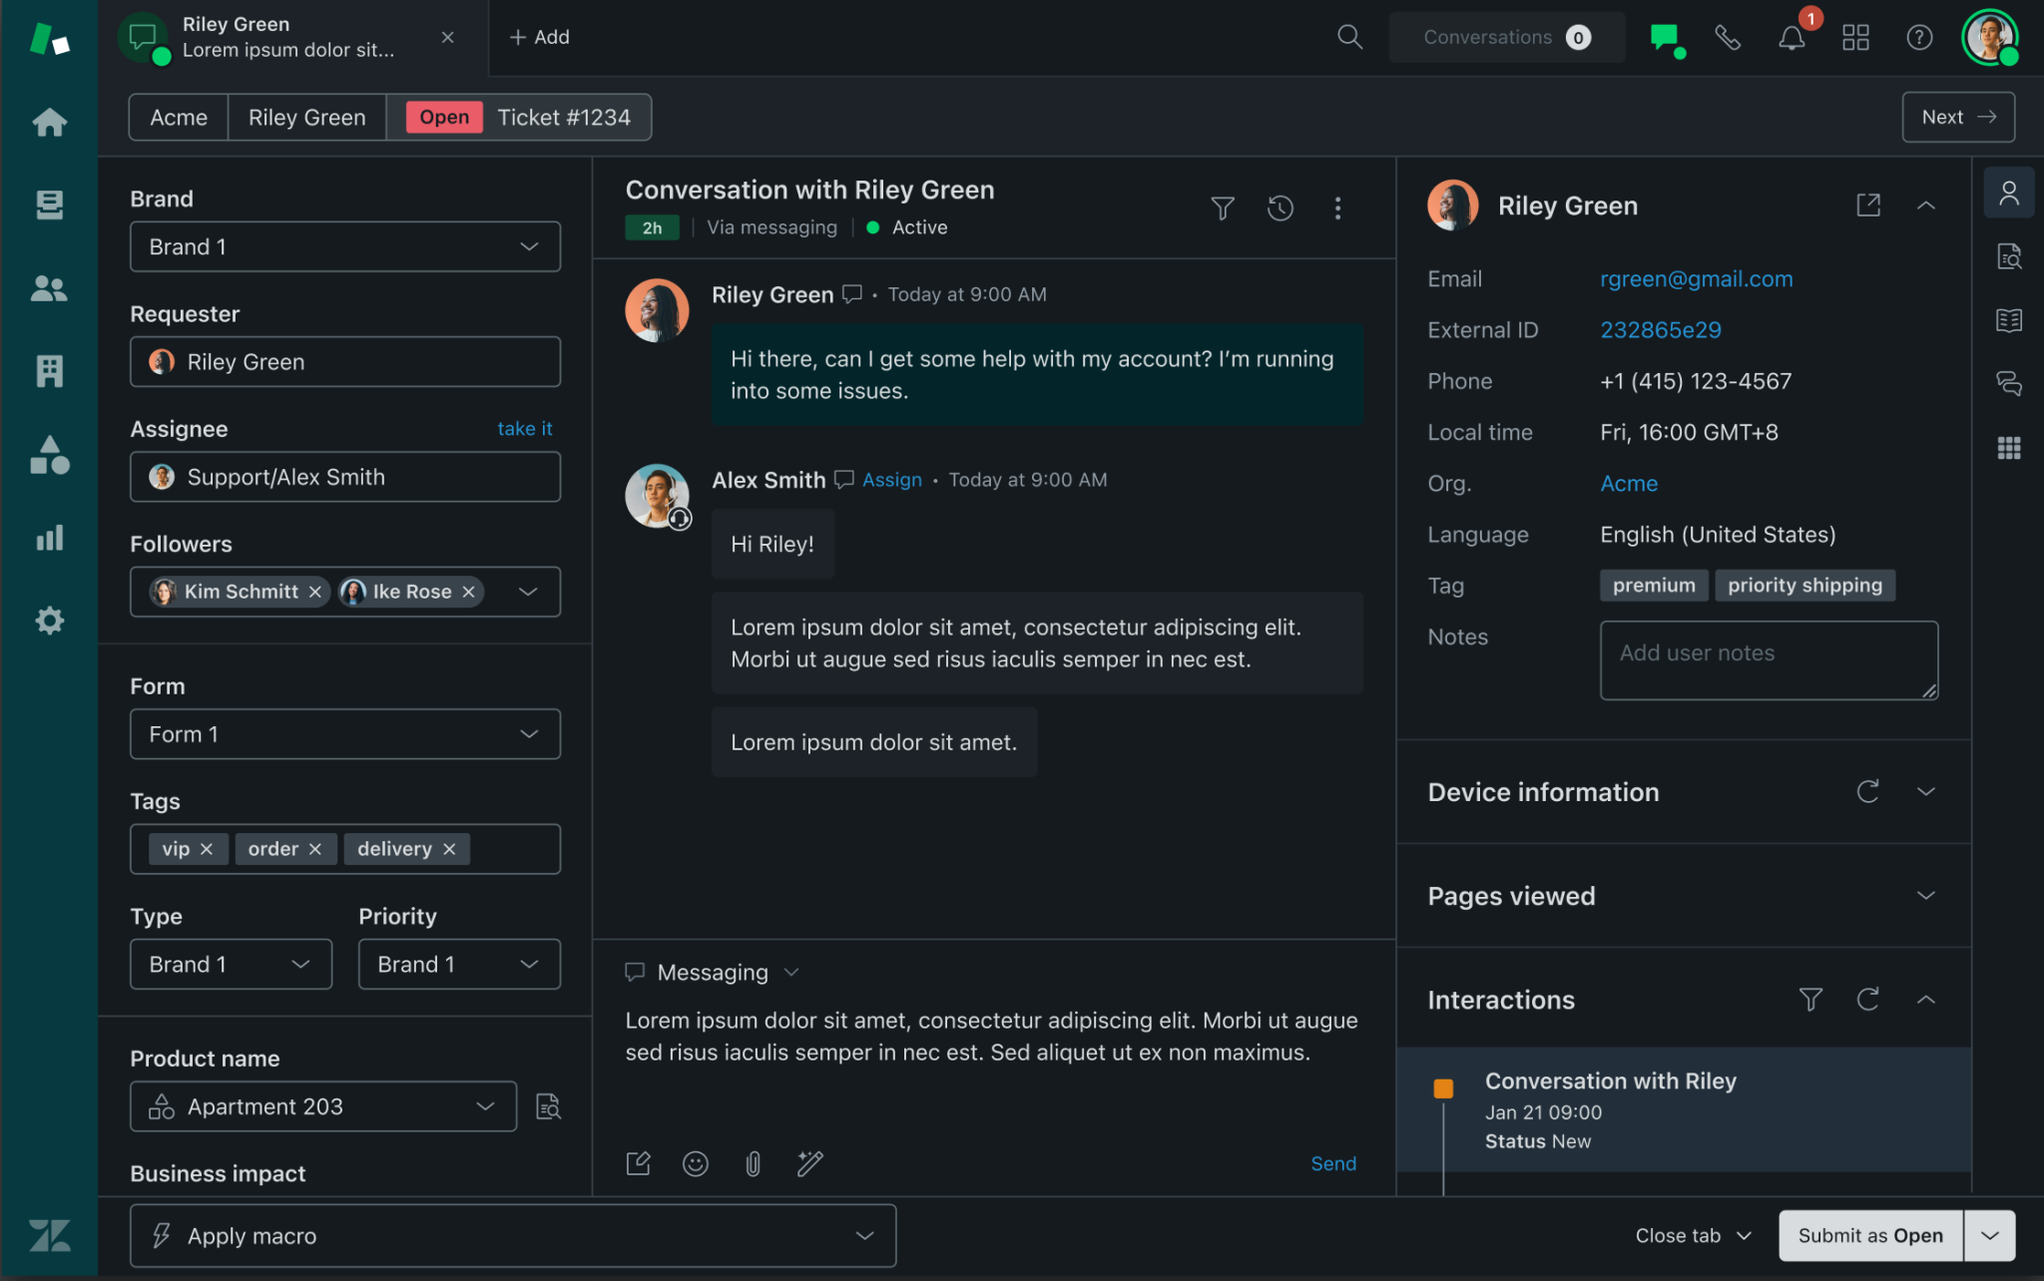
Task: Open the Apply macro dropdown
Action: [x=512, y=1236]
